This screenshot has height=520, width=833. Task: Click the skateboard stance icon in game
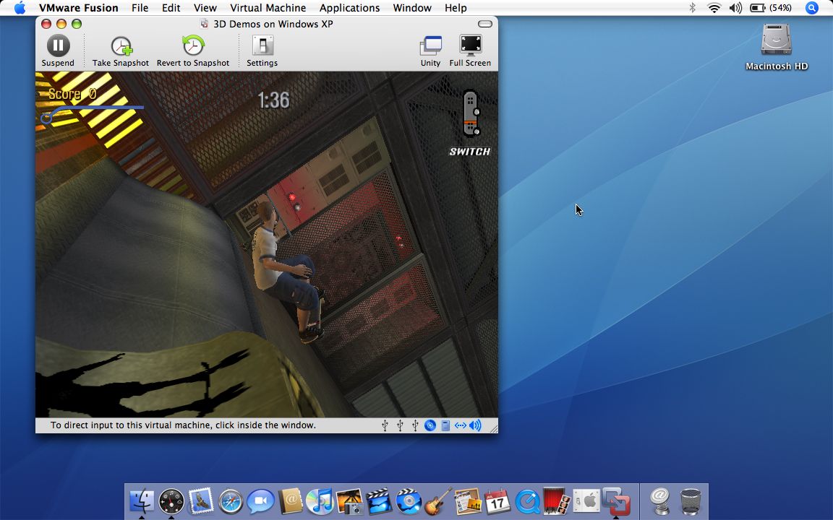pos(471,113)
